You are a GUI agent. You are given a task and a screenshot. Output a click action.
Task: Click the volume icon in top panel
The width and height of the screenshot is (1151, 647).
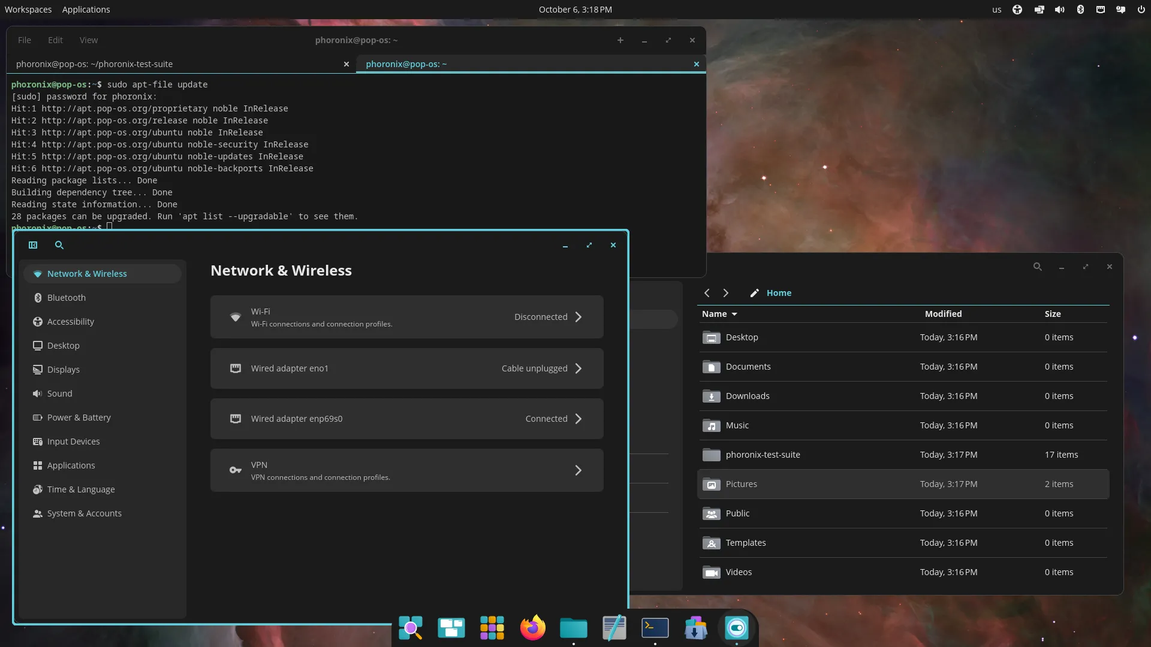pos(1059,10)
